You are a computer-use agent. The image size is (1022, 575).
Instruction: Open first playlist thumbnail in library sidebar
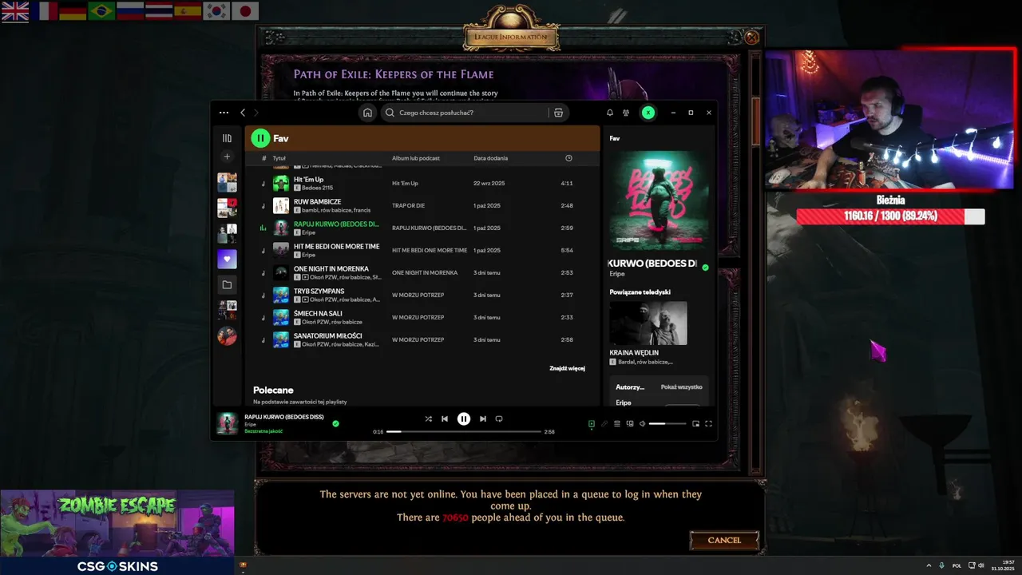227,182
